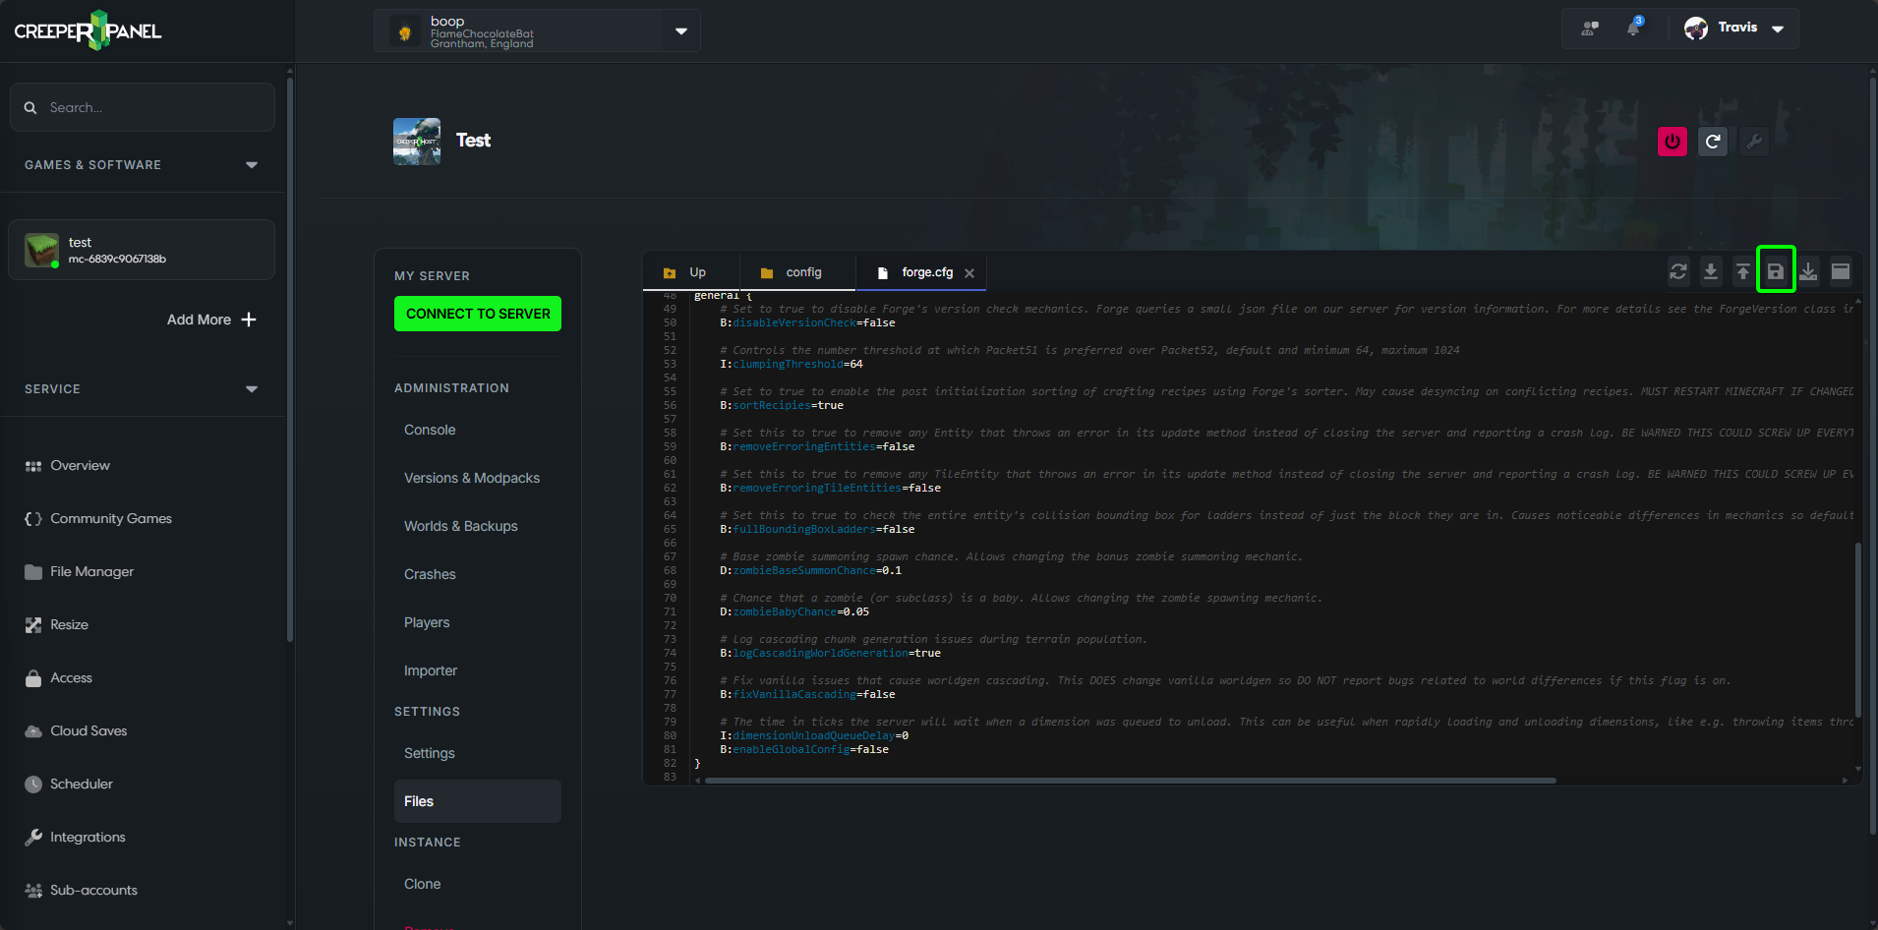Upload a file to the server
Image resolution: width=1878 pixels, height=930 pixels.
tap(1742, 270)
